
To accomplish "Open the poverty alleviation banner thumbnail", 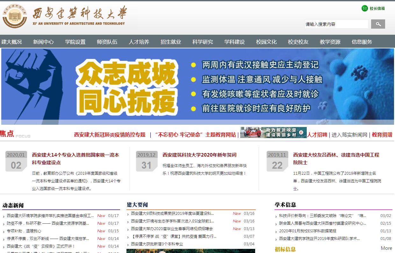I will (x=273, y=133).
